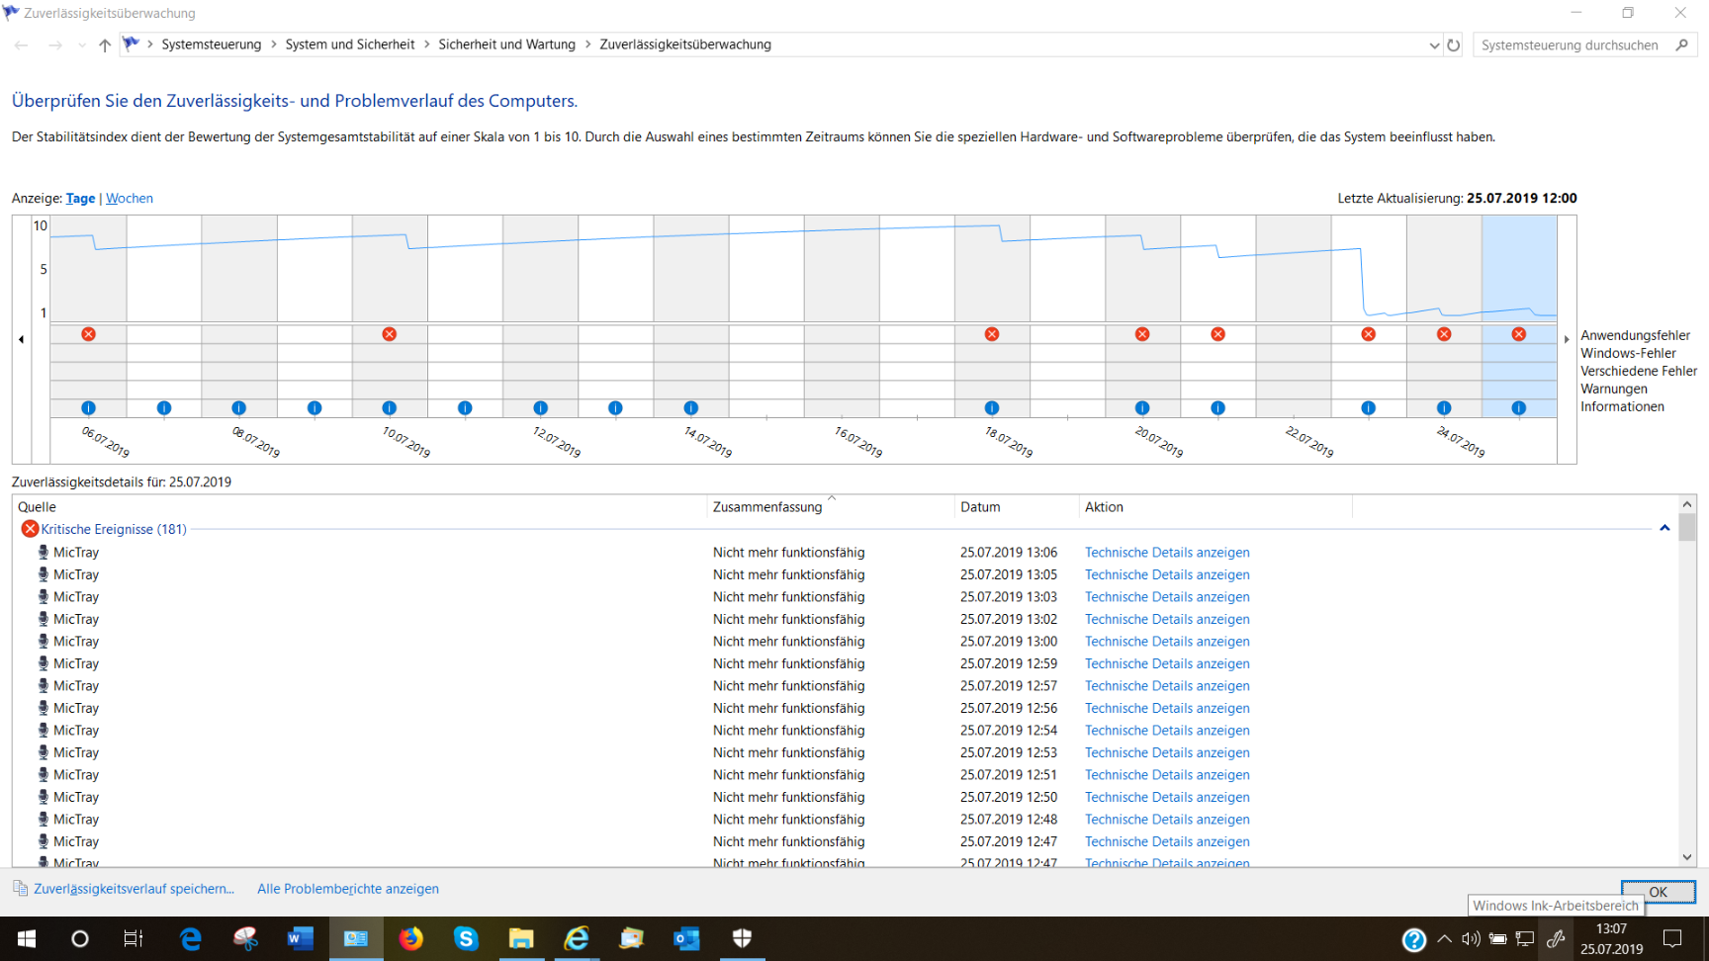This screenshot has height=961, width=1709.
Task: Click the Aktion column header
Action: (1215, 506)
